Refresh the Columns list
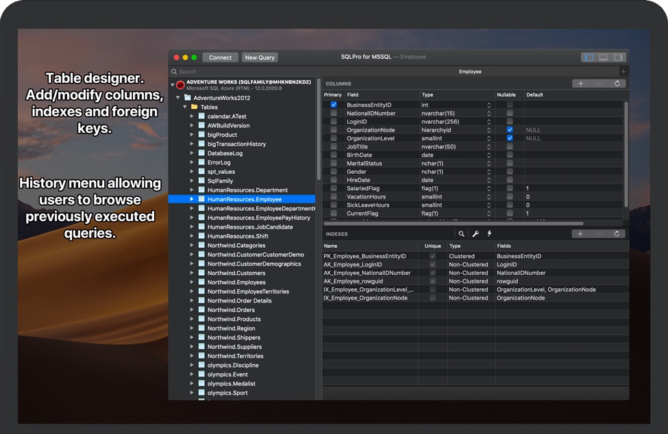This screenshot has height=434, width=668. pos(617,84)
